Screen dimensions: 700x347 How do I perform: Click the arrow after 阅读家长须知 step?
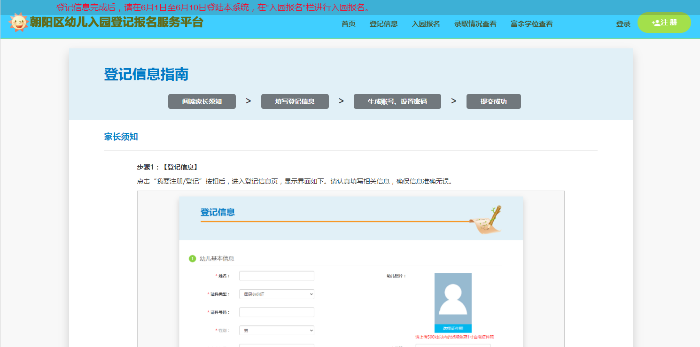tap(248, 101)
